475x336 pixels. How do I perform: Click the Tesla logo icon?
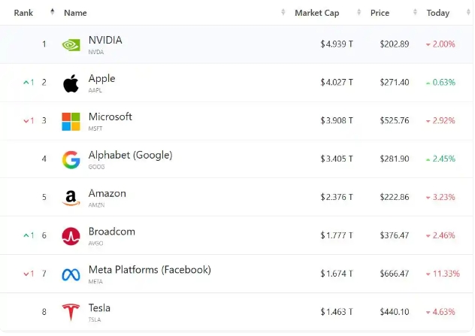pyautogui.click(x=71, y=312)
